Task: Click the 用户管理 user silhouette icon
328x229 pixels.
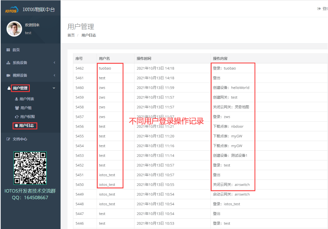Action: pyautogui.click(x=8, y=87)
